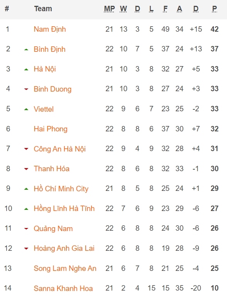Click red down arrow beside Công An Hà Nội
Image resolution: width=227 pixels, height=296 pixels.
26,149
